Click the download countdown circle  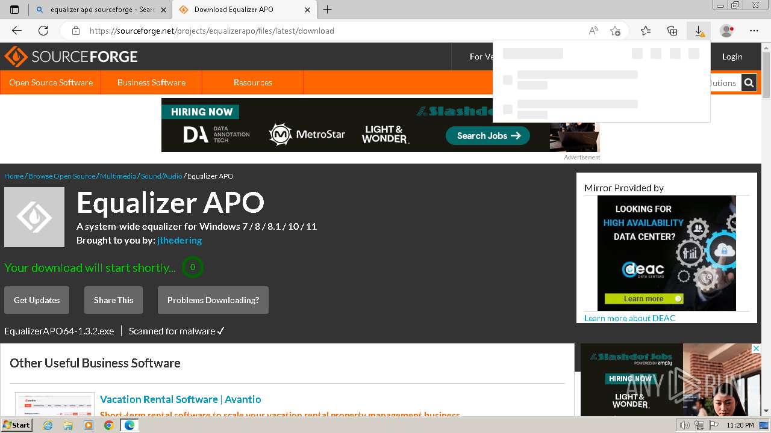pyautogui.click(x=193, y=267)
